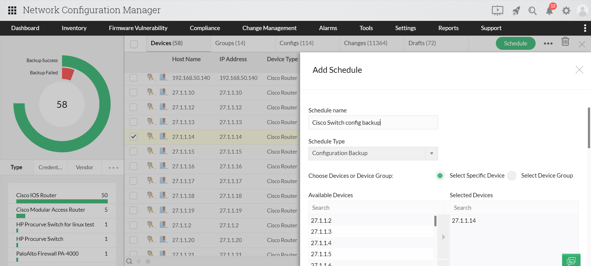Tick the select-all devices header checkbox
Screen dimensions: 591x266
click(x=134, y=44)
